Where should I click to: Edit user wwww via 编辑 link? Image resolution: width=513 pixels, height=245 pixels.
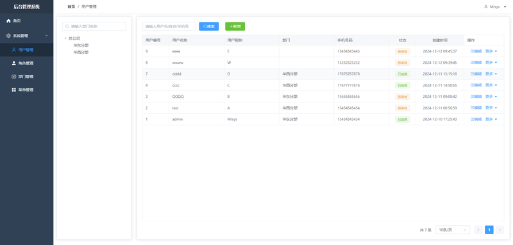[476, 63]
